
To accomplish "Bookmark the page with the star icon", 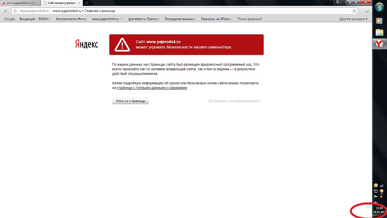I will pyautogui.click(x=354, y=11).
